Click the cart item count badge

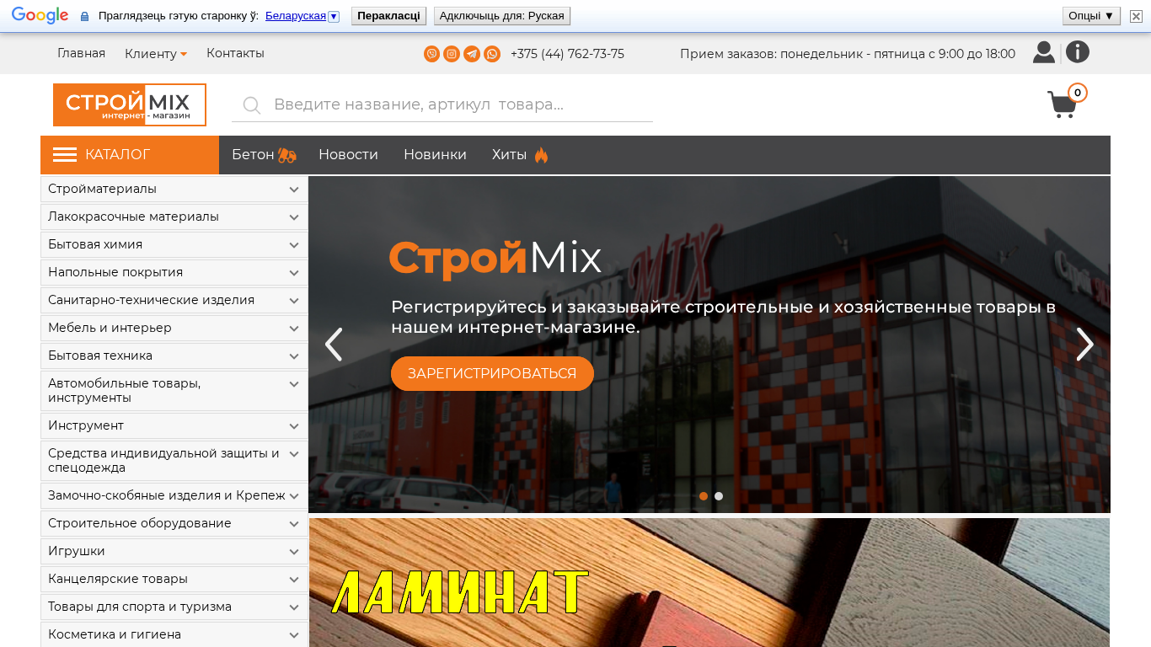1078,93
